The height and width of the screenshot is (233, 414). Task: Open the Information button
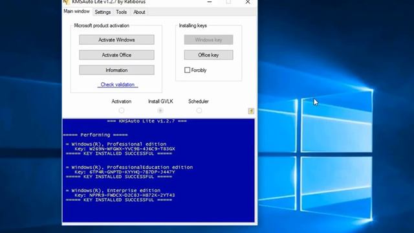coord(116,71)
